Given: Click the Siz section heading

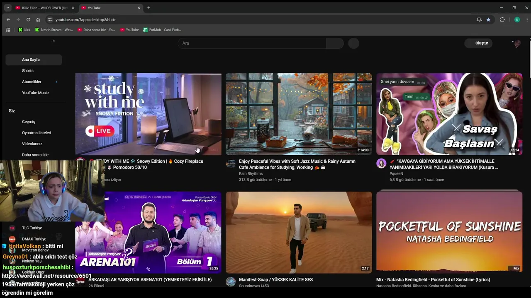Looking at the screenshot, I should 12,111.
